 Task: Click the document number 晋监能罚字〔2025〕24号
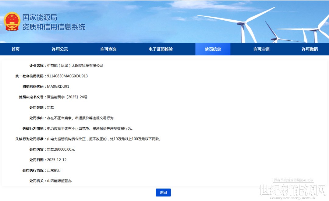point(67,97)
